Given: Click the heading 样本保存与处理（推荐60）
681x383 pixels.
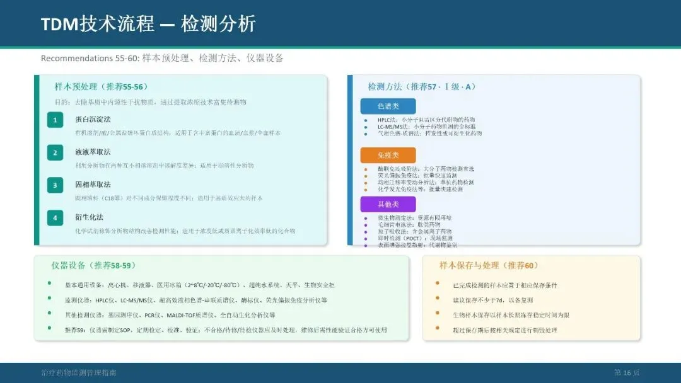Looking at the screenshot, I should coord(489,265).
